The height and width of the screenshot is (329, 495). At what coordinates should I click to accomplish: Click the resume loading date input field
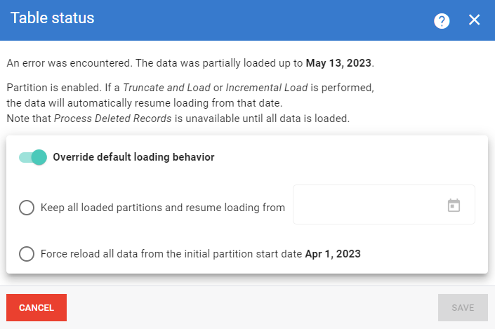pos(365,205)
